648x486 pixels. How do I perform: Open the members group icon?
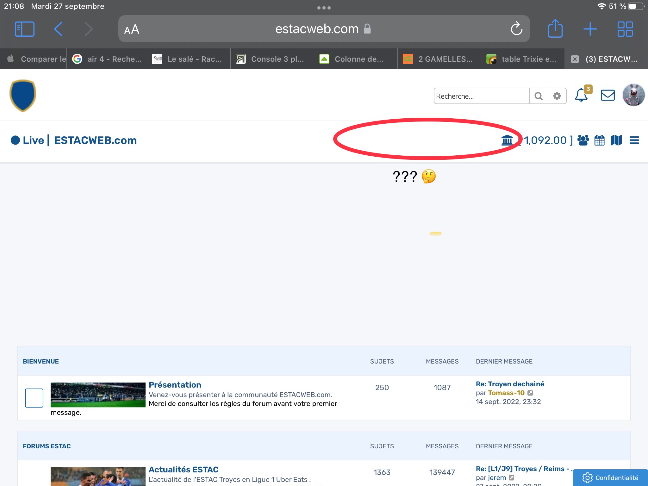[583, 140]
